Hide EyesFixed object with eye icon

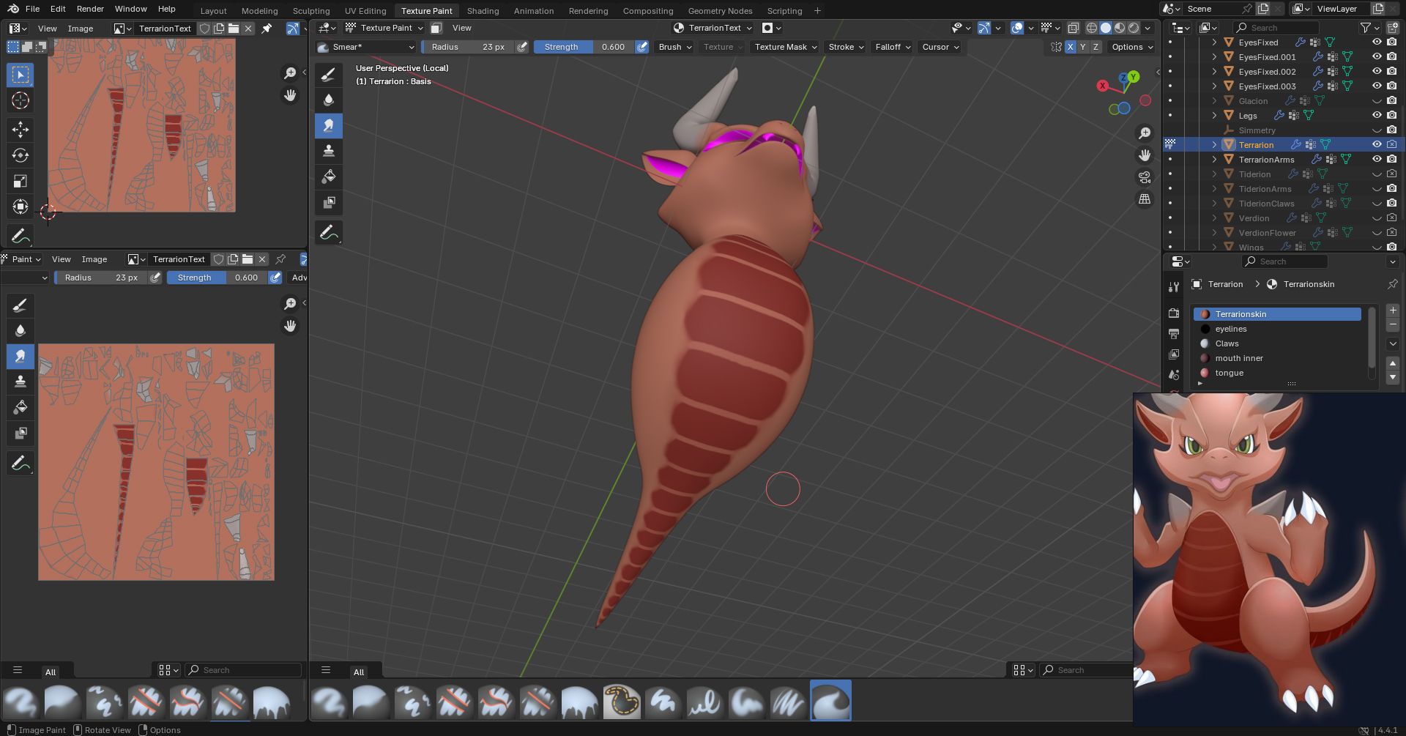point(1377,42)
